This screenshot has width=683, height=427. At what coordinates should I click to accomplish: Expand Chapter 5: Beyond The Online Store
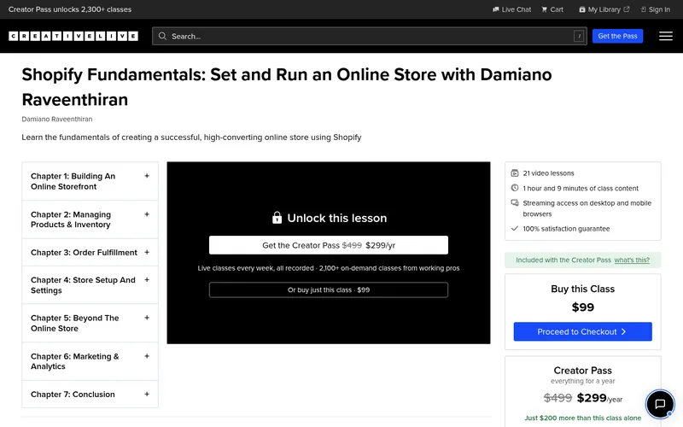pyautogui.click(x=90, y=324)
